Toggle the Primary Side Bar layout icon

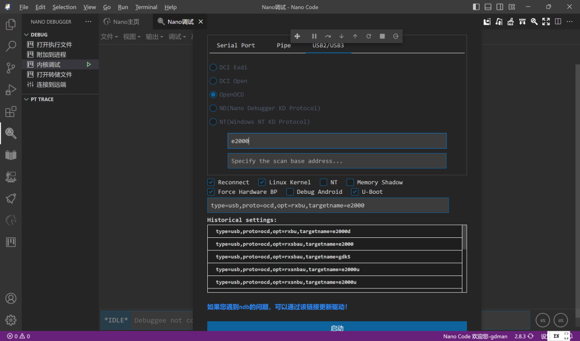pyautogui.click(x=476, y=7)
